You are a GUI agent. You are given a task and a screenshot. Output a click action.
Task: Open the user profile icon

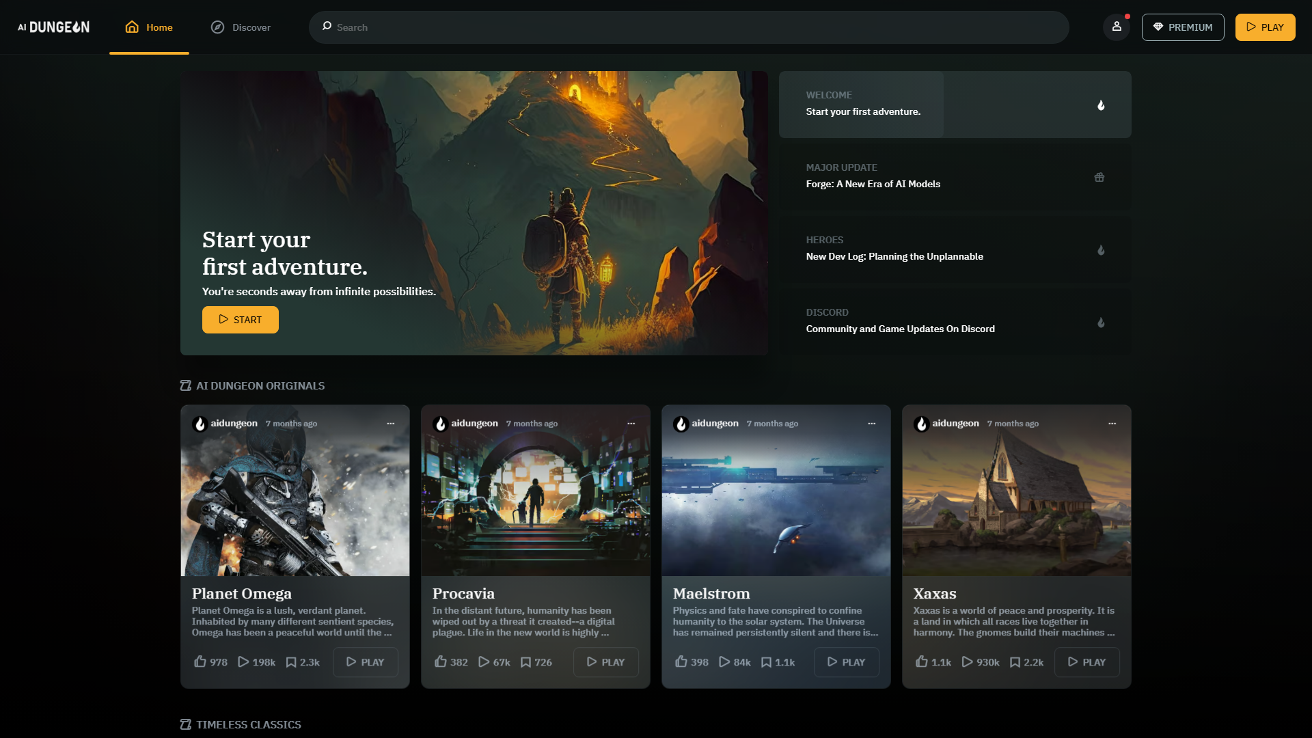(1117, 27)
